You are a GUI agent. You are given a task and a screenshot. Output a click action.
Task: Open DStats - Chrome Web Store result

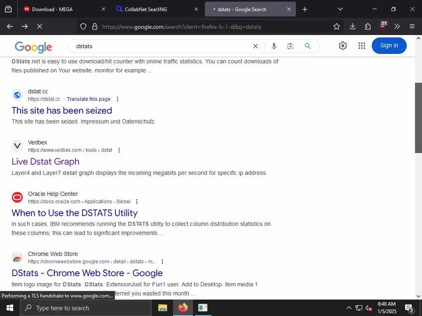coord(87,273)
